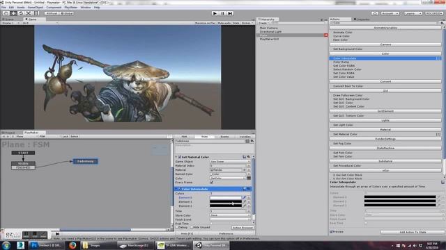Click Actions browser settings gear icon
Viewport: 446px width, 250px height.
442,23
